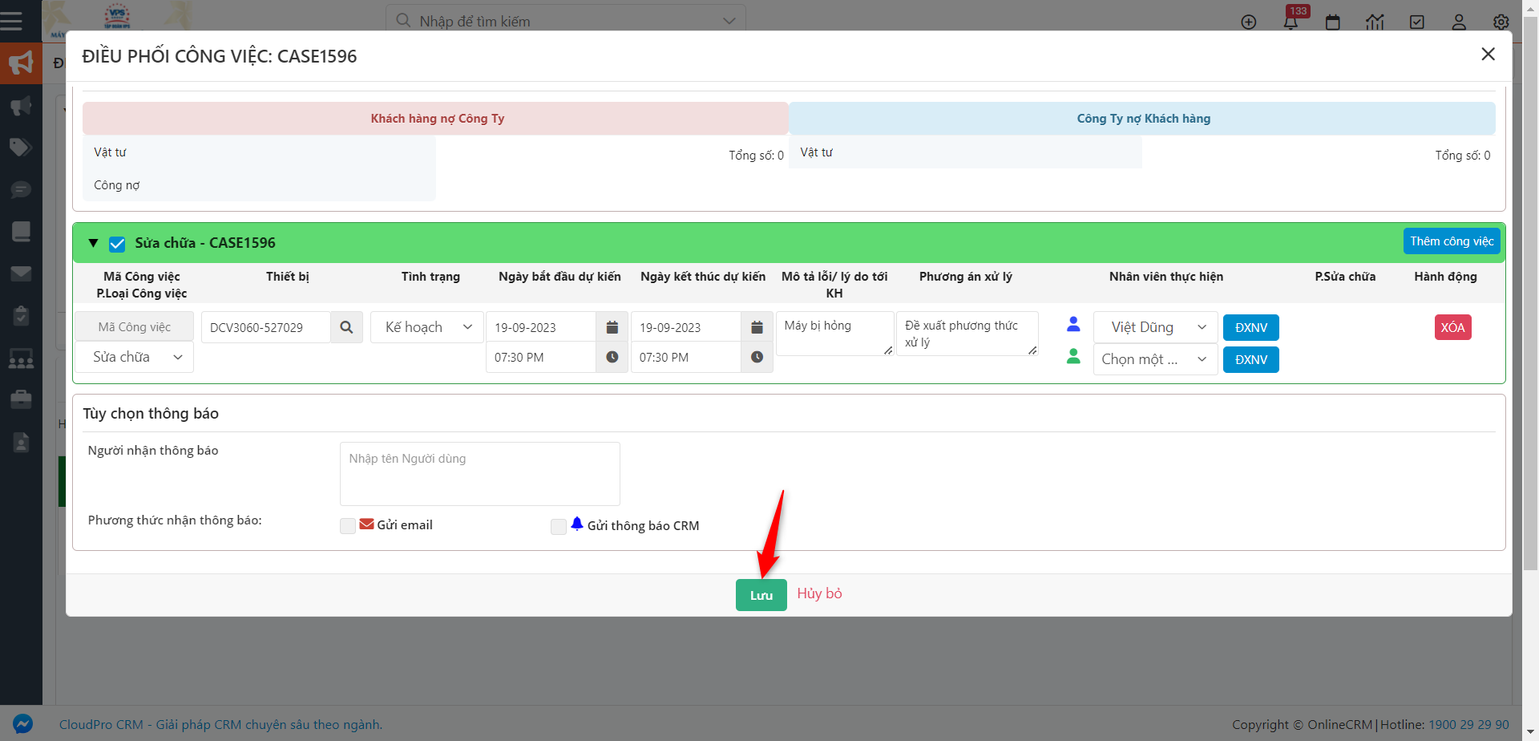Open the Việt Dũng employee dropdown
This screenshot has width=1539, height=741.
1156,327
